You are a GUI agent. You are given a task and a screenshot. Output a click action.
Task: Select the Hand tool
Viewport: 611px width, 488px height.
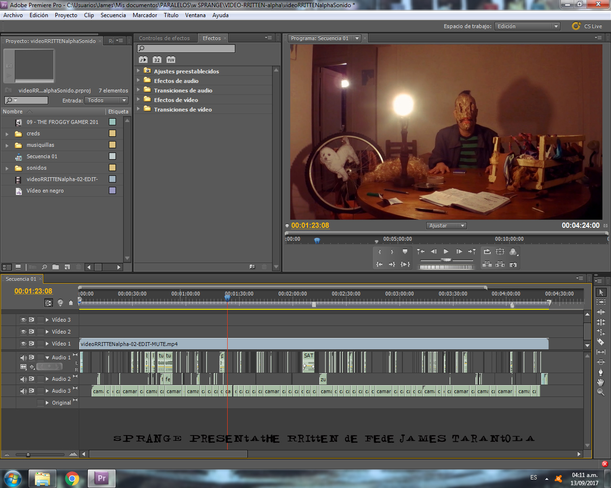click(x=601, y=382)
